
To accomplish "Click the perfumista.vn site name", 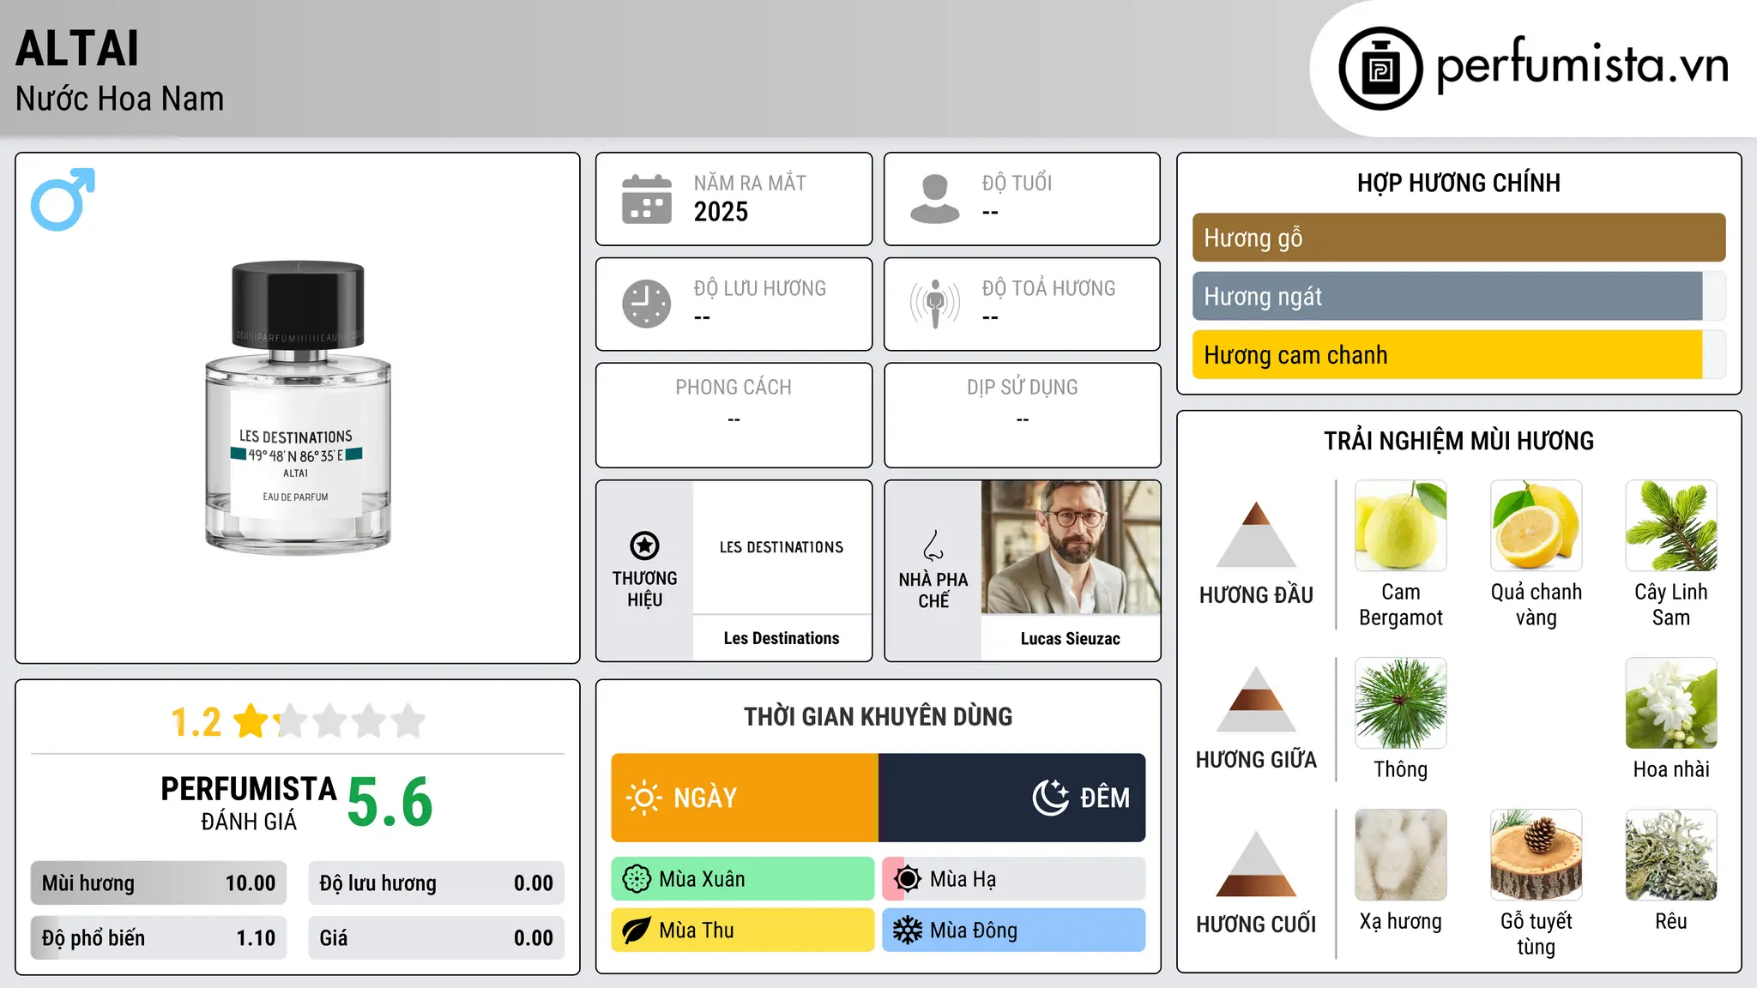I will (1582, 66).
